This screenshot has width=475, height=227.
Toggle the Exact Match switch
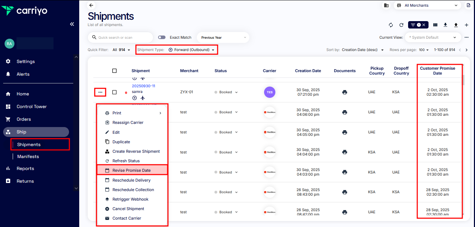(162, 37)
